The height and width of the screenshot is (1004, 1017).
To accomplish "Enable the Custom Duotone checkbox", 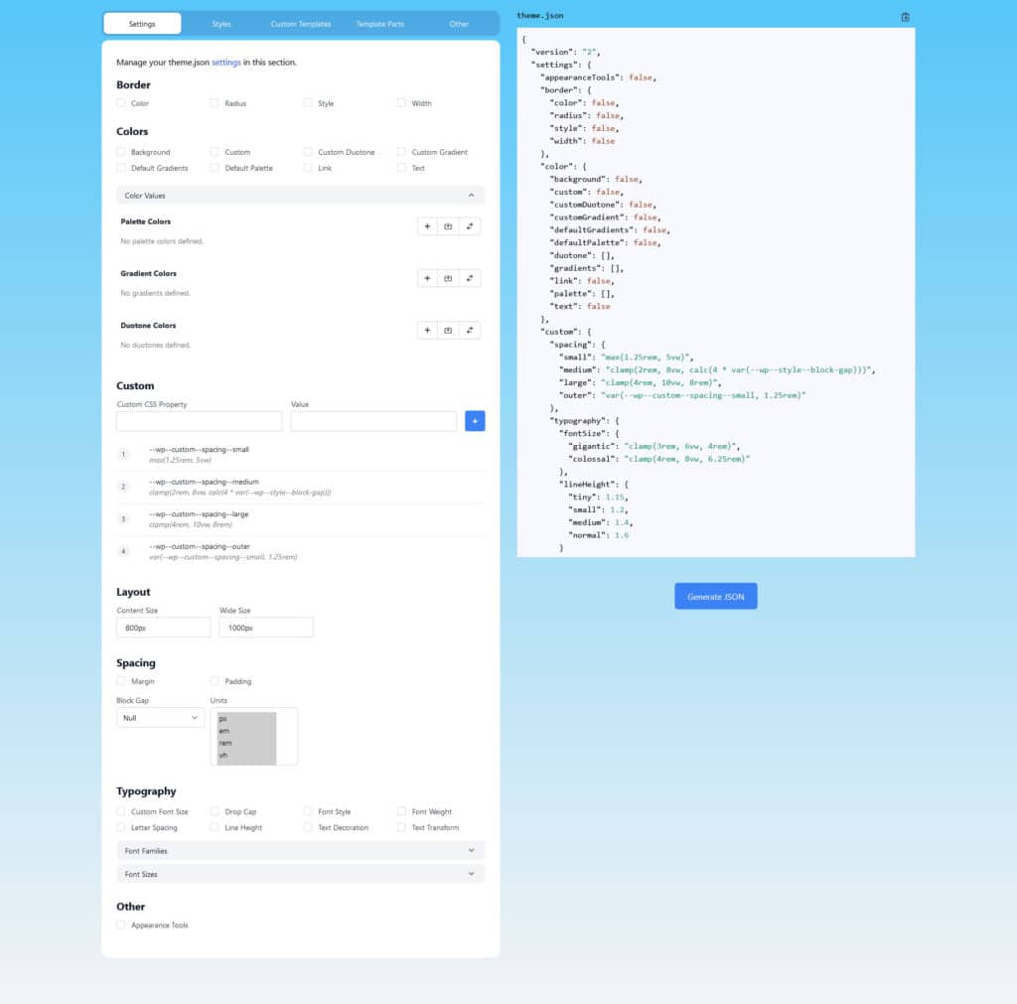I will click(x=307, y=152).
